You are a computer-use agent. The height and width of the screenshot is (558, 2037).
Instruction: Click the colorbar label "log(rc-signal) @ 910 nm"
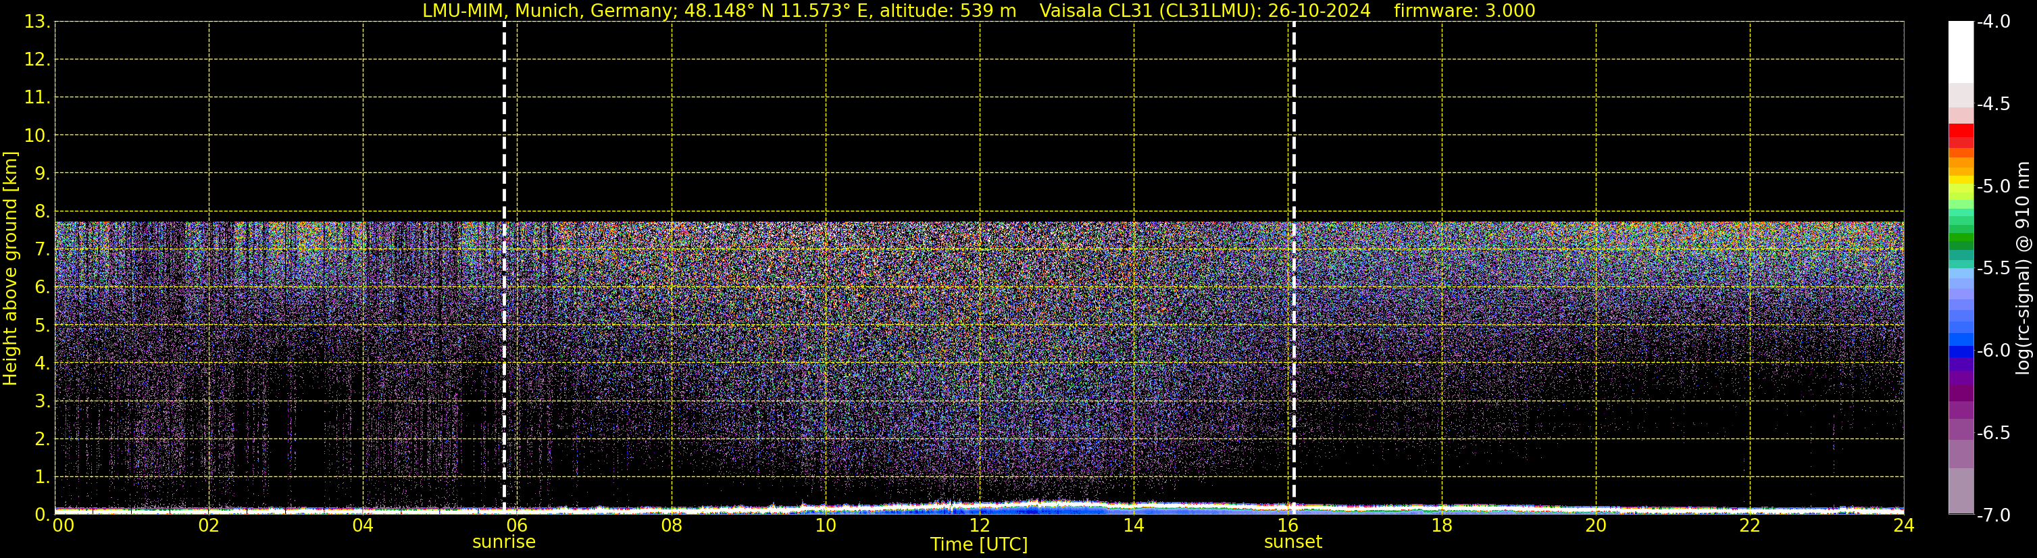2023,268
